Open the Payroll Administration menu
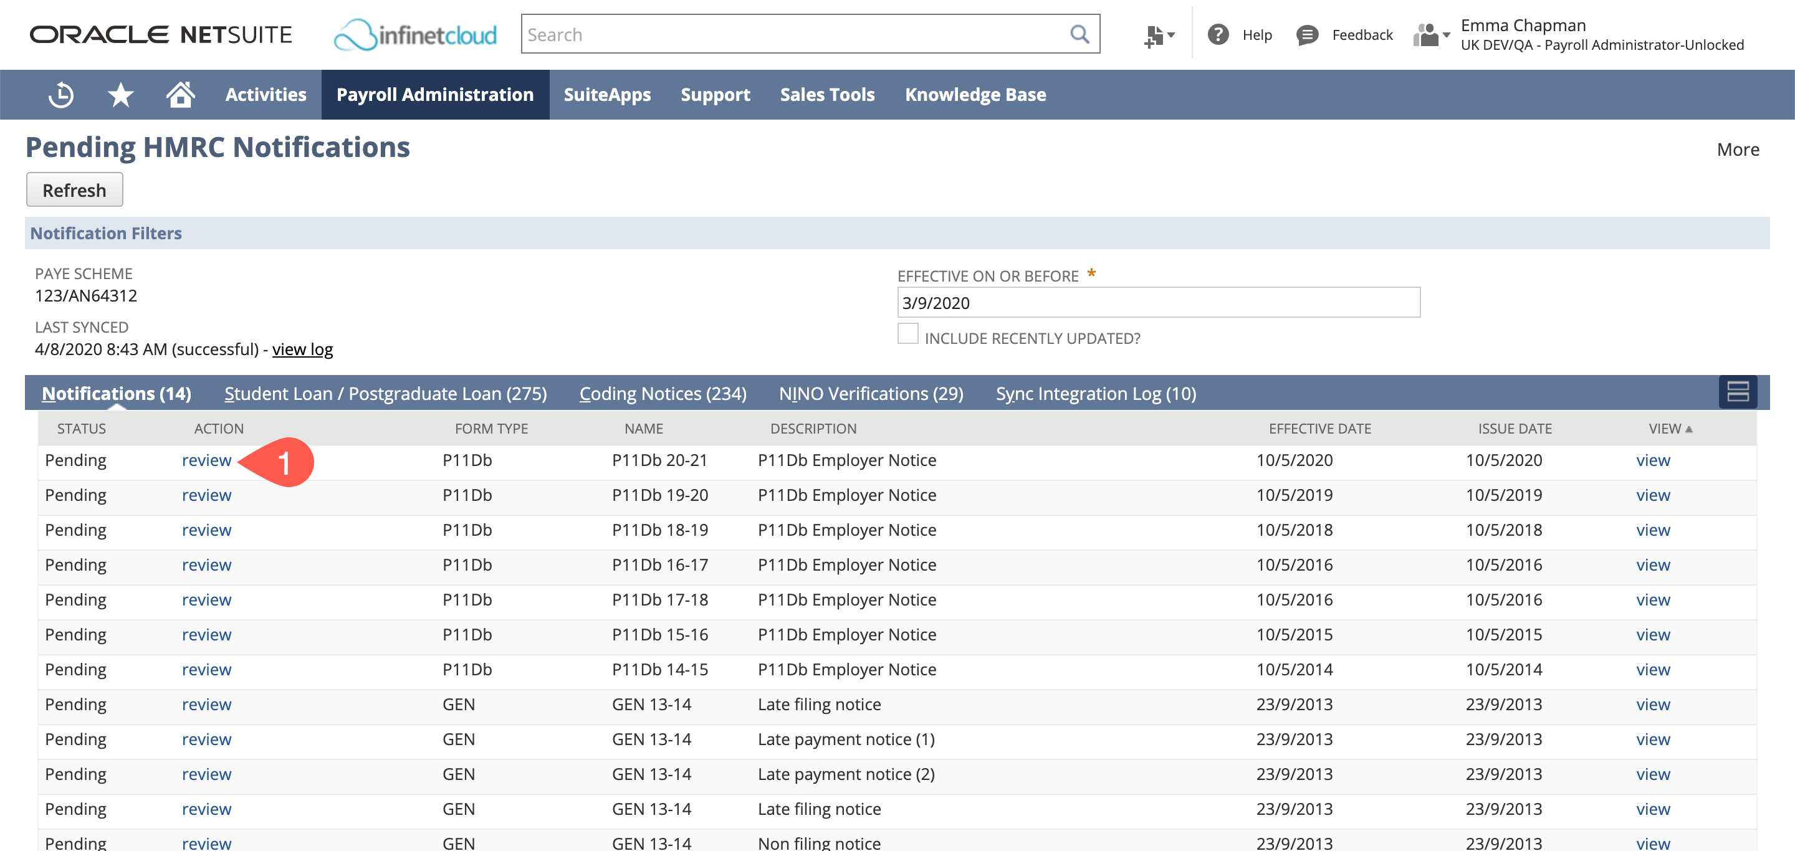This screenshot has height=851, width=1795. click(435, 94)
